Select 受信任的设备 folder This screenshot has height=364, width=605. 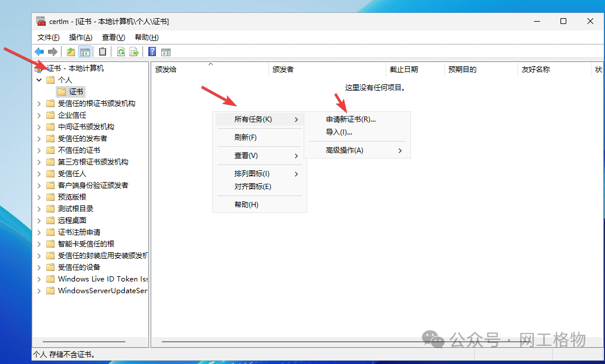tap(73, 267)
